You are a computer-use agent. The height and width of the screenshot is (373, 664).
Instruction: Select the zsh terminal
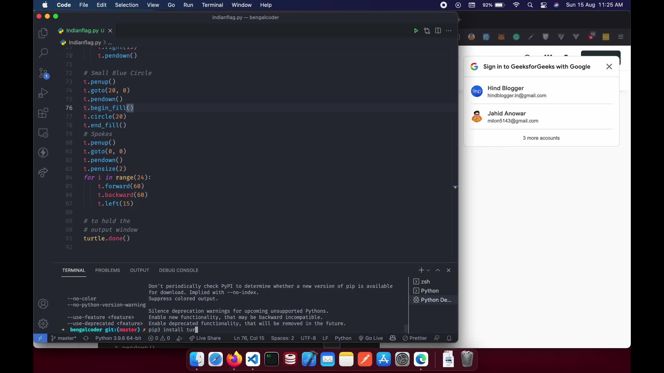tap(433, 281)
